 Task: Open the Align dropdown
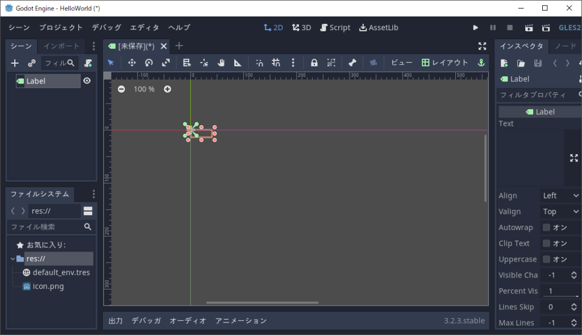pos(560,196)
